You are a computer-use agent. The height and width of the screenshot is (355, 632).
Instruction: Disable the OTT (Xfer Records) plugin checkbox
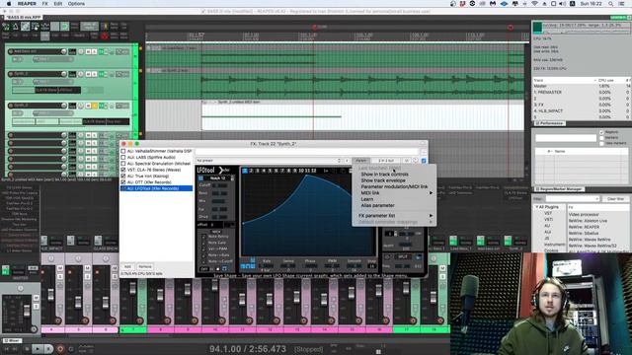click(x=123, y=182)
